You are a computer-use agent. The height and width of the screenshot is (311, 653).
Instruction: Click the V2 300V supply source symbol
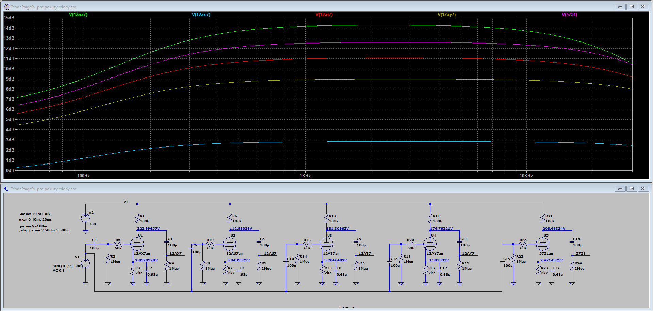85,218
